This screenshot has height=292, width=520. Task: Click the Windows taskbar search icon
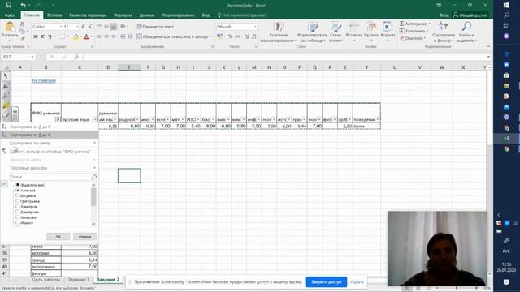click(x=506, y=15)
